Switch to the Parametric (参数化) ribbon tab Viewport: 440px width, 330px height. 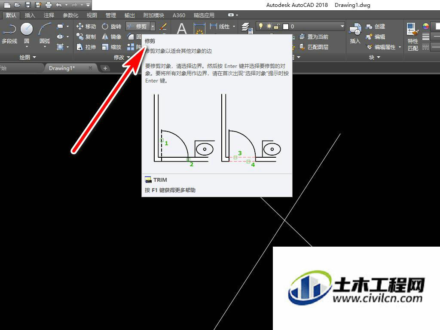point(70,15)
